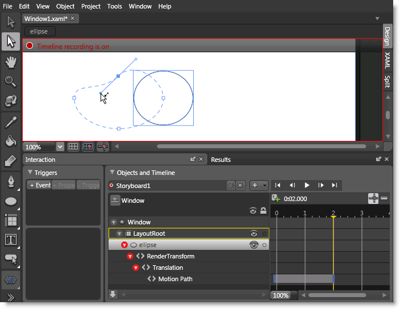The image size is (400, 309).
Task: Click the + Event trigger button
Action: (x=39, y=185)
